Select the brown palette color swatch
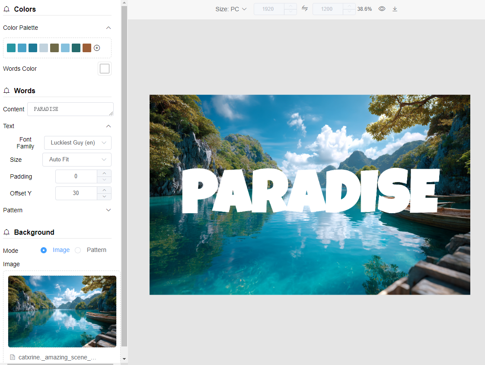Image resolution: width=485 pixels, height=365 pixels. click(x=87, y=48)
